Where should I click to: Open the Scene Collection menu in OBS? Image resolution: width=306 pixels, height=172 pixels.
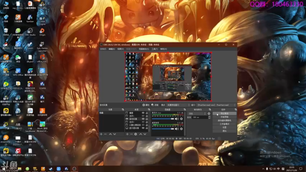144,49
